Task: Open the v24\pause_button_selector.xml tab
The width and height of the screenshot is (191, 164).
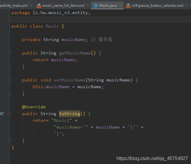Action: [157, 6]
